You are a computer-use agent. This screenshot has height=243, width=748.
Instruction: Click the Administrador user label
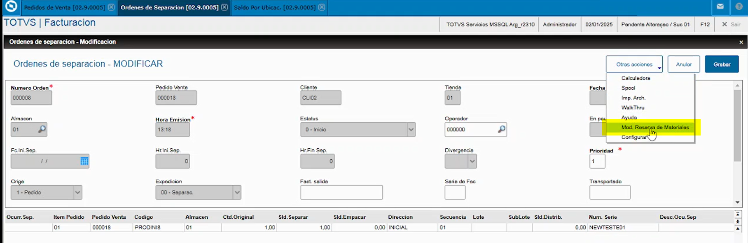point(559,24)
